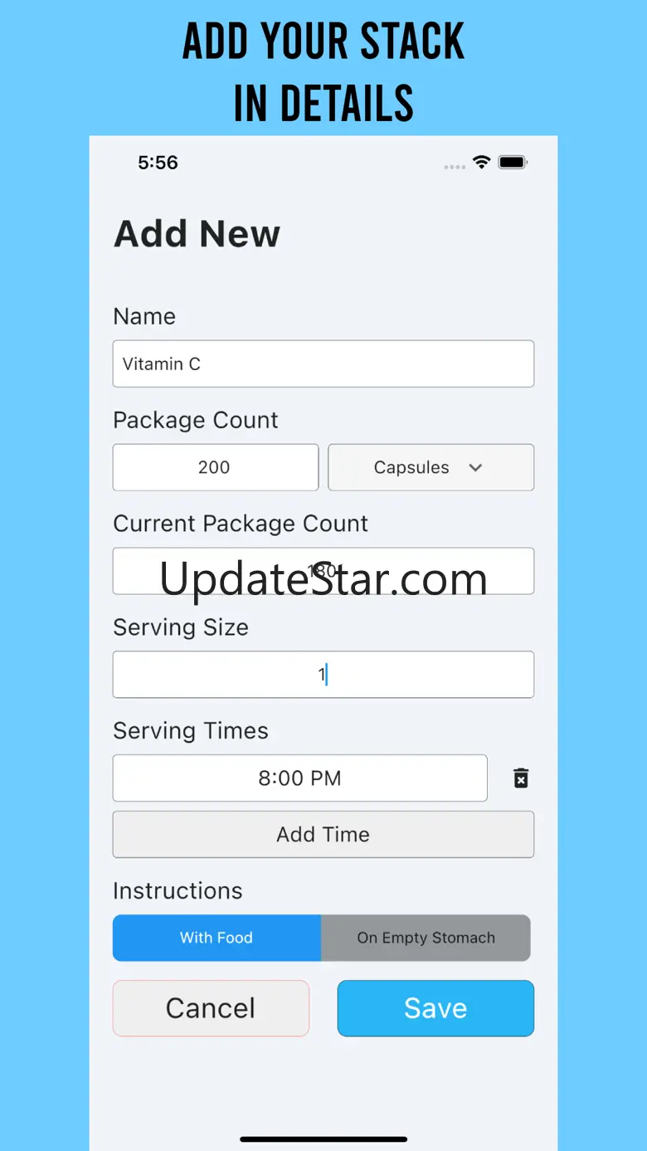The image size is (647, 1151).
Task: Tap the Wi-Fi status icon
Action: point(482,163)
